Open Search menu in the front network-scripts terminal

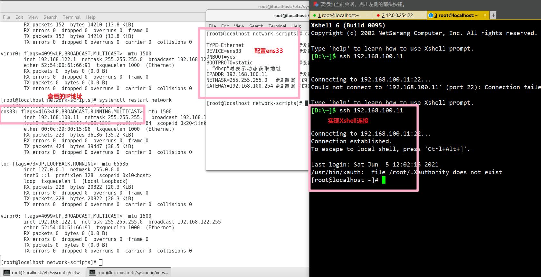(256, 26)
